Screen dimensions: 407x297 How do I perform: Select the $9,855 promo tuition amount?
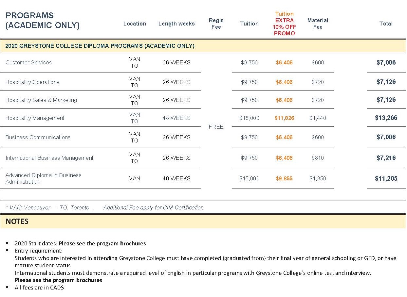pyautogui.click(x=284, y=178)
